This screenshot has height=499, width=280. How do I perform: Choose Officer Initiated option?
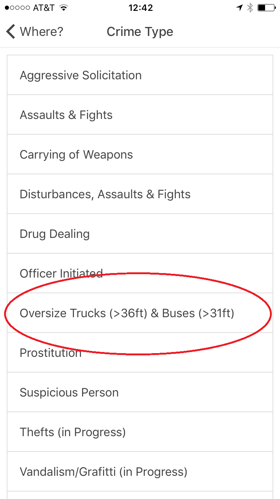140,273
